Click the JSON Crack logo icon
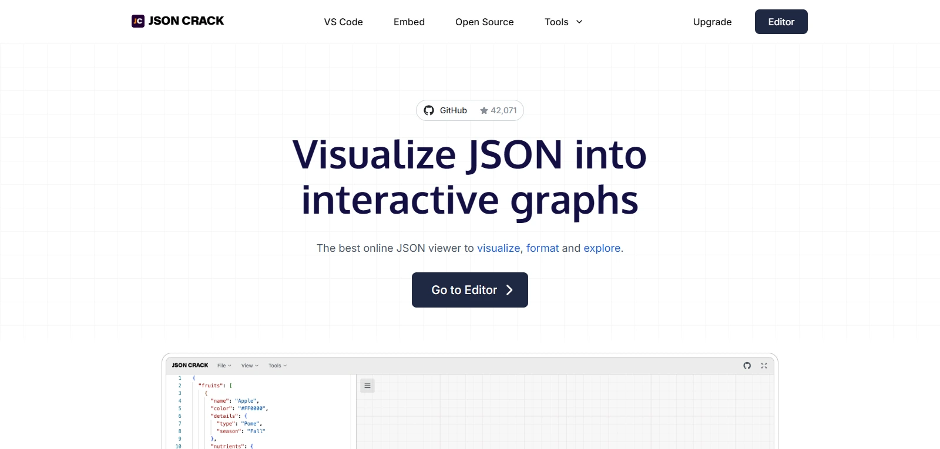The image size is (940, 449). (138, 21)
